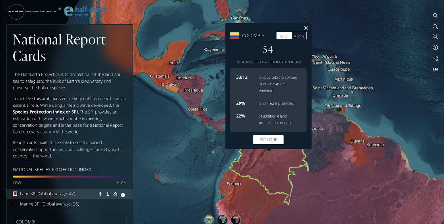Open the help question mark icon
The width and height of the screenshot is (444, 224).
(x=435, y=47)
